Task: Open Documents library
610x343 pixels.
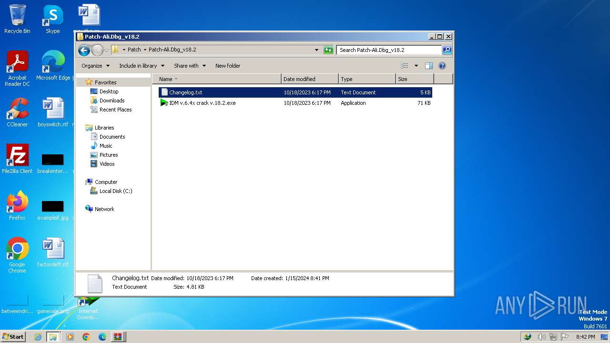Action: tap(112, 137)
